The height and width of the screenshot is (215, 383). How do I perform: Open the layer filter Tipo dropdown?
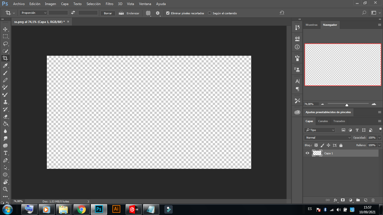(320, 130)
